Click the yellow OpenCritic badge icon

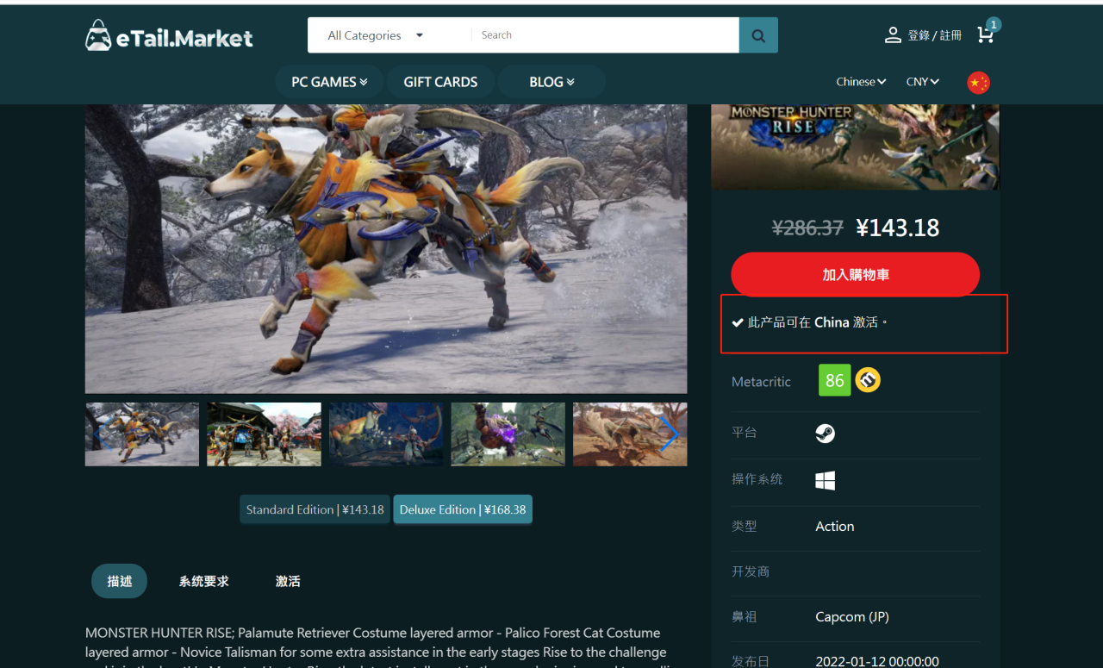[x=868, y=380]
